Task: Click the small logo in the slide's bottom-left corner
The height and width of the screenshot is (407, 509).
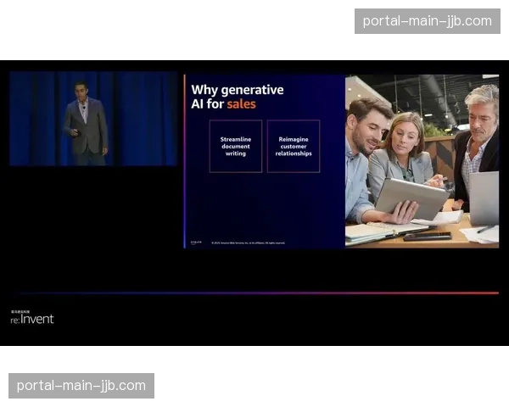Action: click(x=197, y=242)
